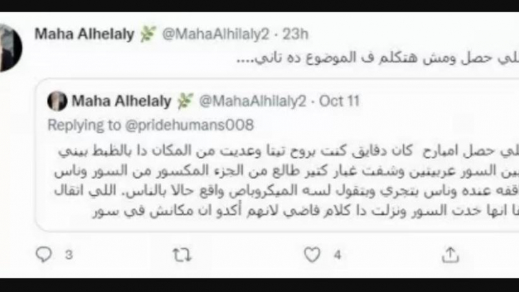Click the plant emoji in the quoted tweet
The image size is (519, 292).
(x=185, y=101)
